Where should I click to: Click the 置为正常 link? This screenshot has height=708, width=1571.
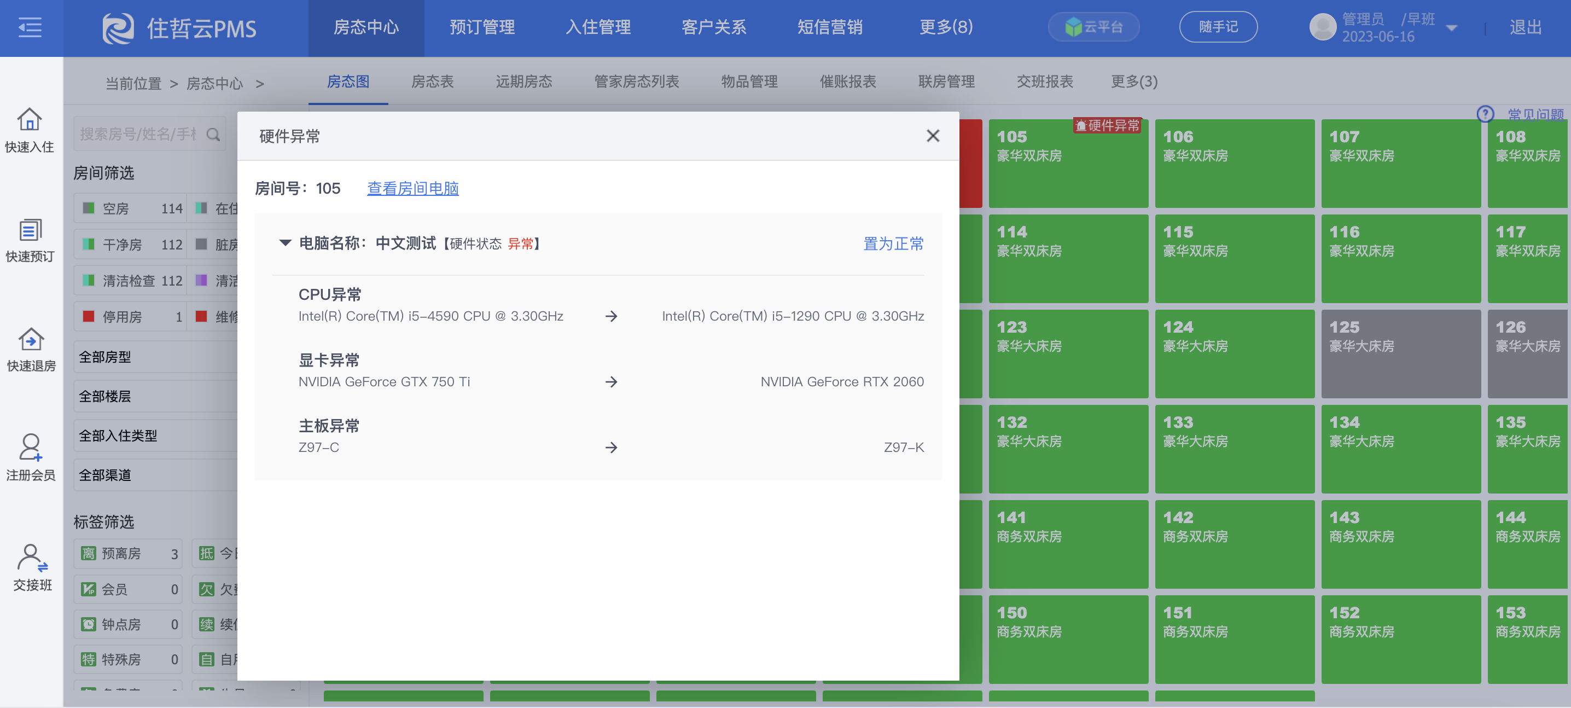[893, 243]
